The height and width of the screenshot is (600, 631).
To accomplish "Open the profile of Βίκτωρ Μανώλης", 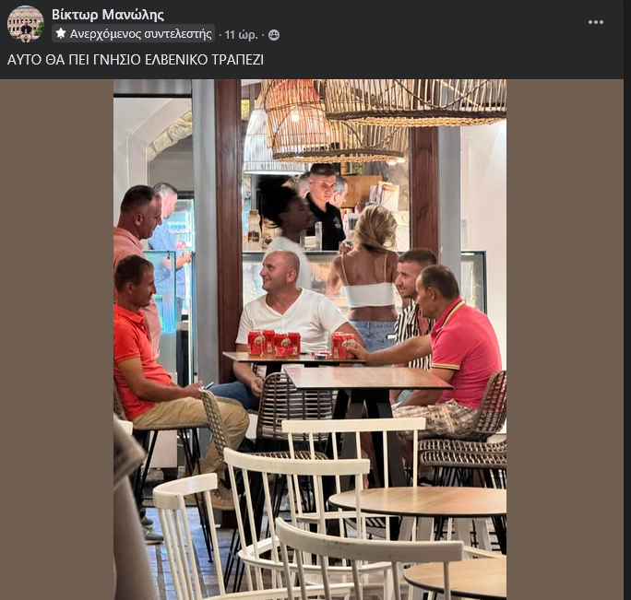I will (107, 15).
